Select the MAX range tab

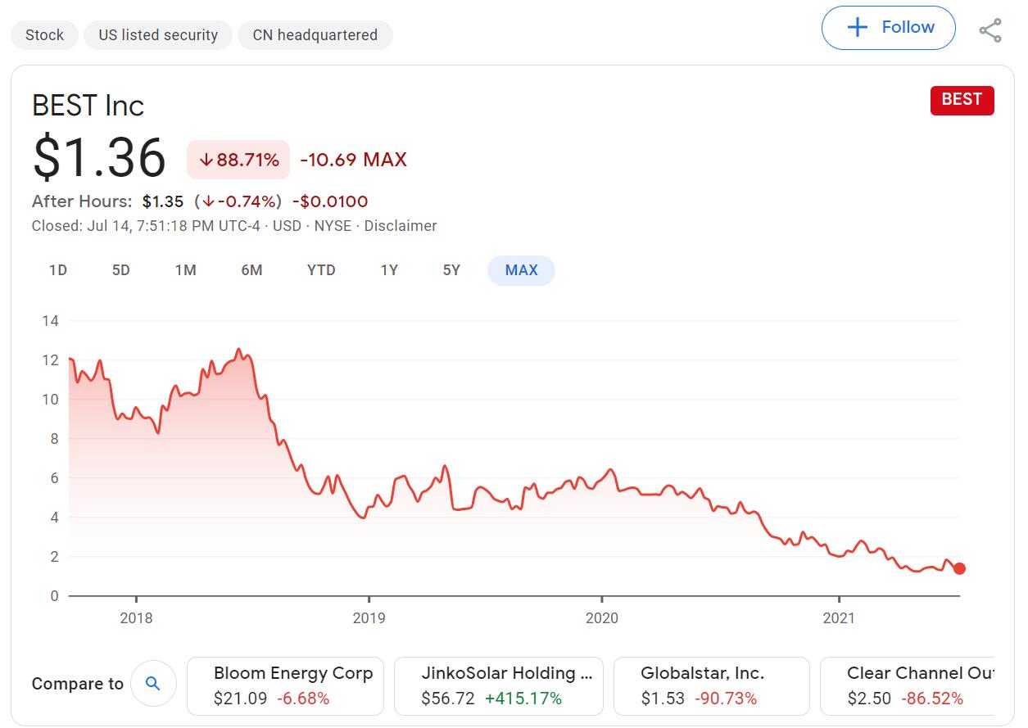521,270
